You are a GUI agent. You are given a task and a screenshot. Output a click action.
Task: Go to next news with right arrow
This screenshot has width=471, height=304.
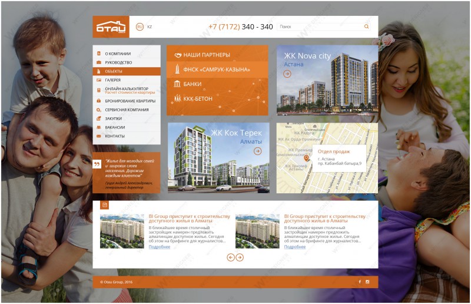click(240, 257)
